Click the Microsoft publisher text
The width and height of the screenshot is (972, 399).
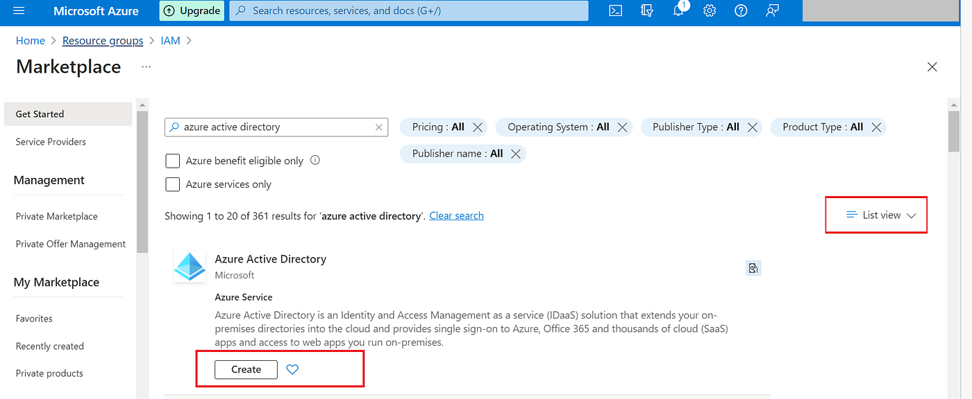pos(235,276)
